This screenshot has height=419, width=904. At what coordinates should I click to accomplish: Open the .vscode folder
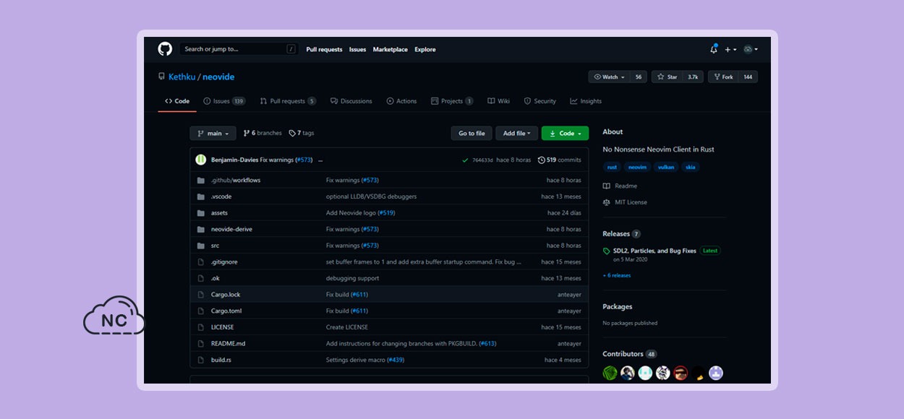click(x=221, y=196)
